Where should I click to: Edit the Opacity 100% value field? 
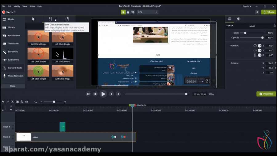pyautogui.click(x=270, y=38)
